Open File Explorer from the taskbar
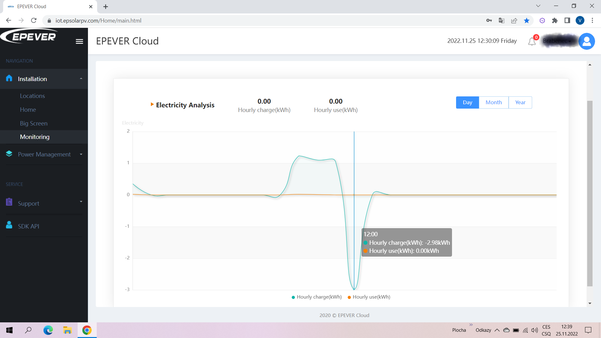Screen dimensions: 601x338 tap(67, 330)
